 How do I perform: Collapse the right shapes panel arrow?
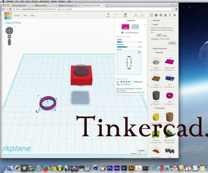click(x=147, y=85)
